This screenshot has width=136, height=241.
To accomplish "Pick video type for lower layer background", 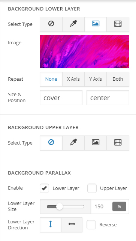I will [118, 24].
